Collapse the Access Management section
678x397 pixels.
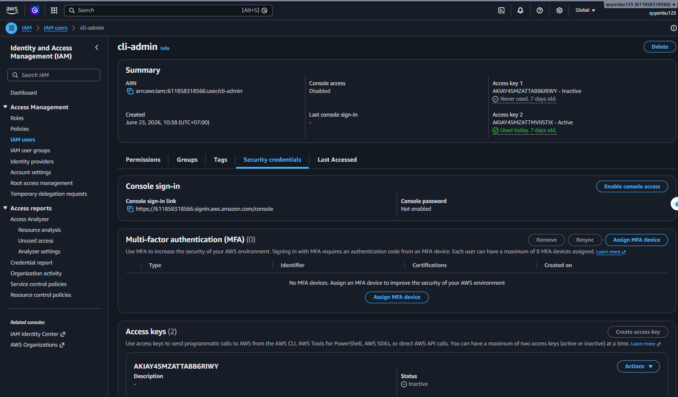[x=5, y=107]
